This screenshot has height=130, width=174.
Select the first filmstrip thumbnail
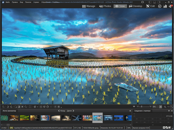coord(4,118)
